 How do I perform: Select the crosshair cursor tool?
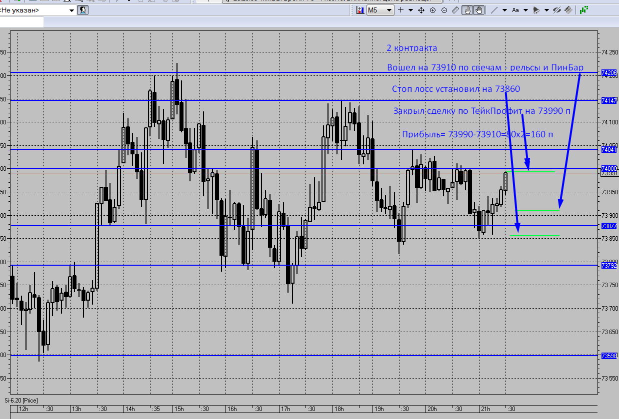pos(400,10)
